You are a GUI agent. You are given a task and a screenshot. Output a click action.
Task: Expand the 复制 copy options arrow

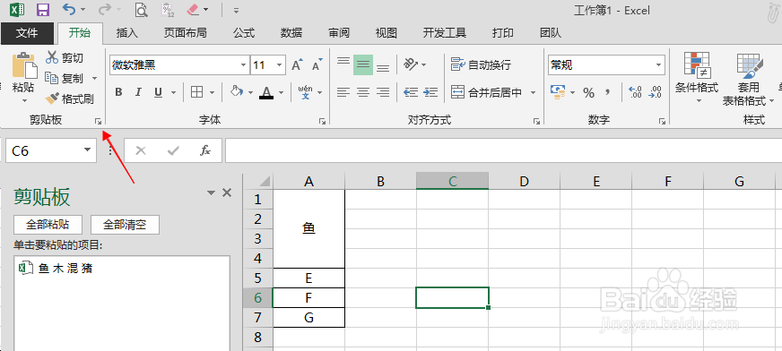pos(94,79)
